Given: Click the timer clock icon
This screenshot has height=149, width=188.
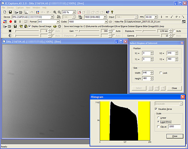Looking at the screenshot, I should pos(59,26).
